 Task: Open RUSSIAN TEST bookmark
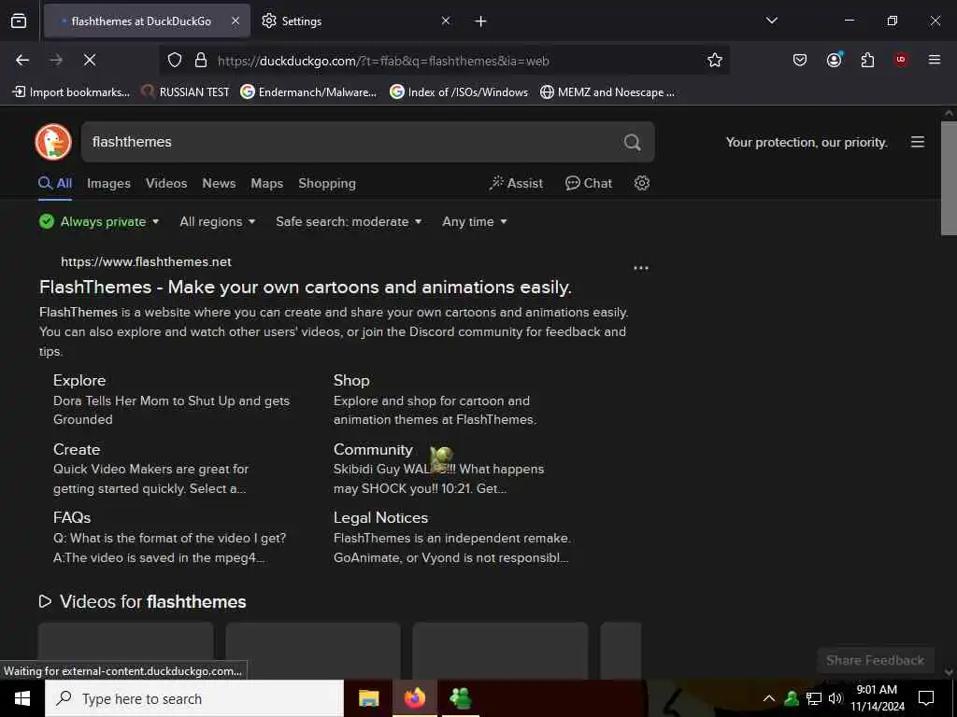click(186, 92)
